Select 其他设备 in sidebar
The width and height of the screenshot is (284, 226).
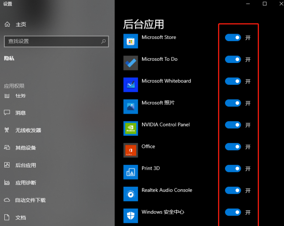pos(26,148)
